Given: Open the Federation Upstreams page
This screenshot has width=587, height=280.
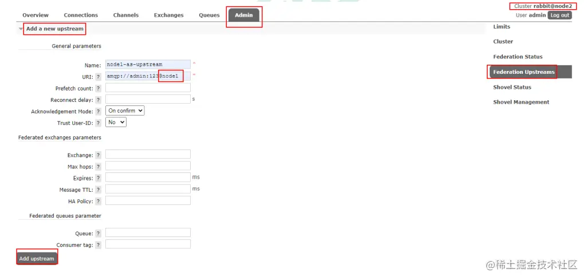Looking at the screenshot, I should coord(530,72).
